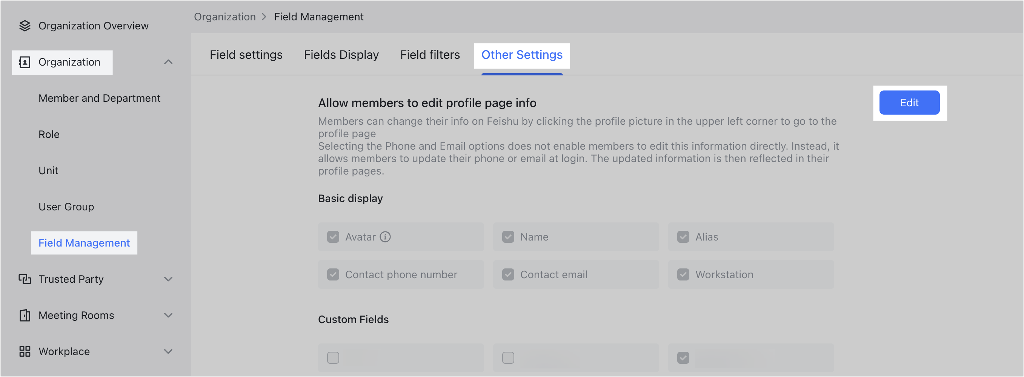Toggle the Alias checkbox
The width and height of the screenshot is (1024, 377).
(683, 236)
